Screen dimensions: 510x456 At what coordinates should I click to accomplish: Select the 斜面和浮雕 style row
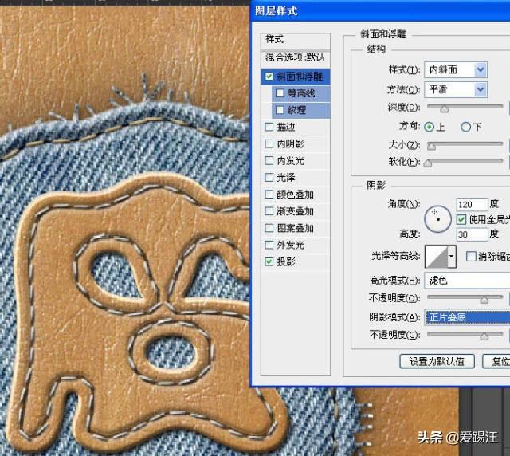coord(296,77)
